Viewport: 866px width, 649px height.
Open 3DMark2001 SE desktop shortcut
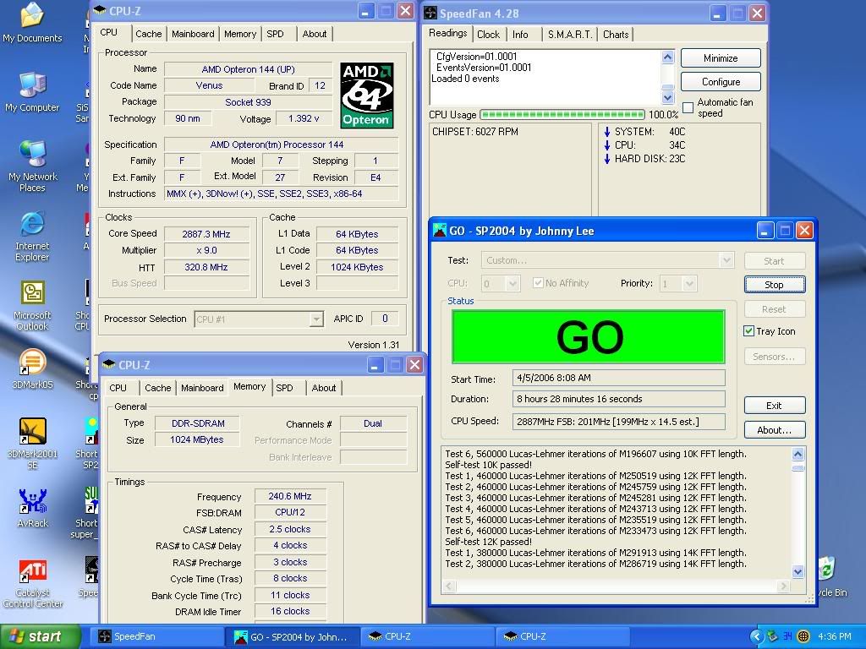(x=32, y=433)
